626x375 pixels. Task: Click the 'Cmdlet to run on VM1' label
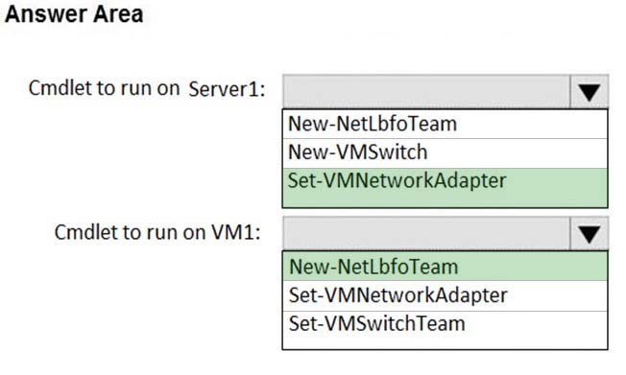pyautogui.click(x=157, y=232)
